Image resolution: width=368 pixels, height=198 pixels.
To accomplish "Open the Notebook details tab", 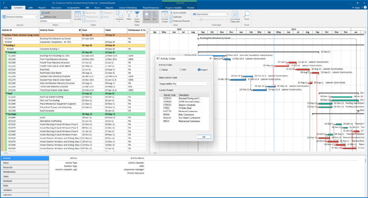I will point(25,181).
